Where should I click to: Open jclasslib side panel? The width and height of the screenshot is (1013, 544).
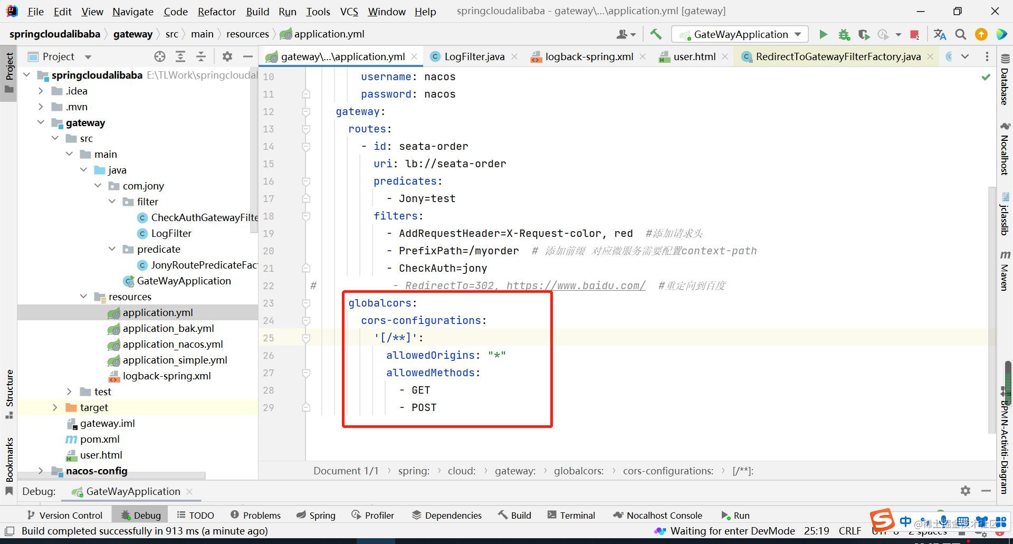click(x=1005, y=214)
